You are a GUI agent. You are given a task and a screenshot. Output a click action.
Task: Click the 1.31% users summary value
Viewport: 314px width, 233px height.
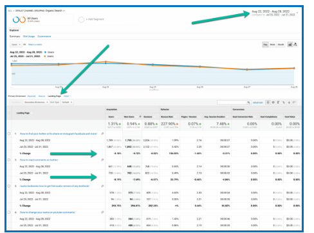tap(113, 124)
